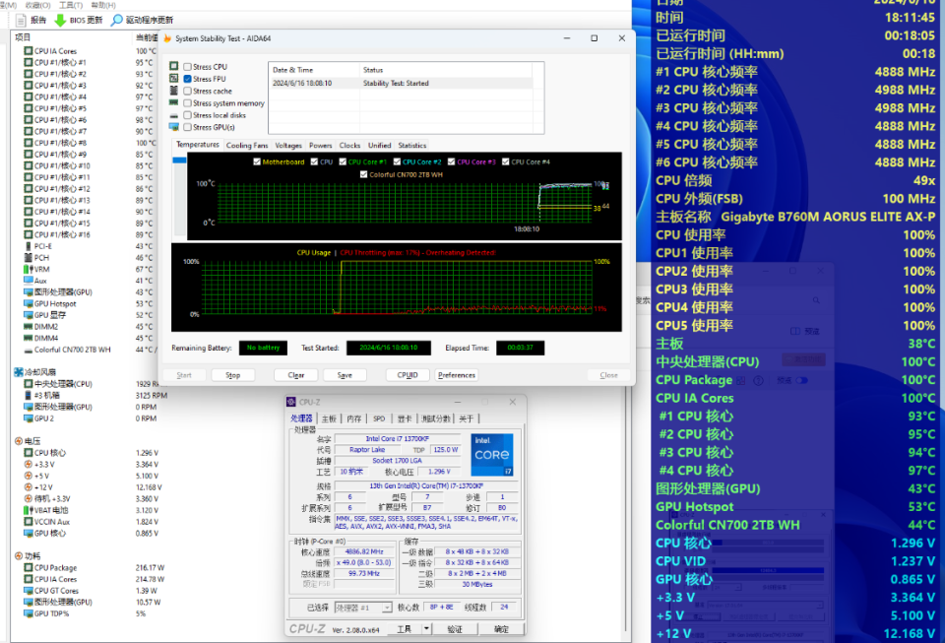
Task: Click the CPU-Z app icon in title bar
Action: point(290,402)
